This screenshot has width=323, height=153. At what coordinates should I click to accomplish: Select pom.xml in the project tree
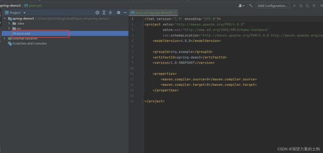[x=65, y=33]
